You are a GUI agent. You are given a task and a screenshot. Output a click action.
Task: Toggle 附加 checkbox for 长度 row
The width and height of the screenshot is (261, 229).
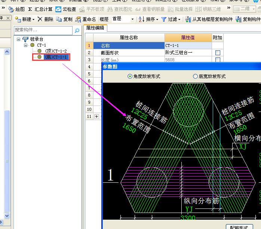[x=218, y=60]
